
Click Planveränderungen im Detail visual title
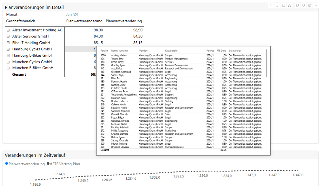[34, 7]
